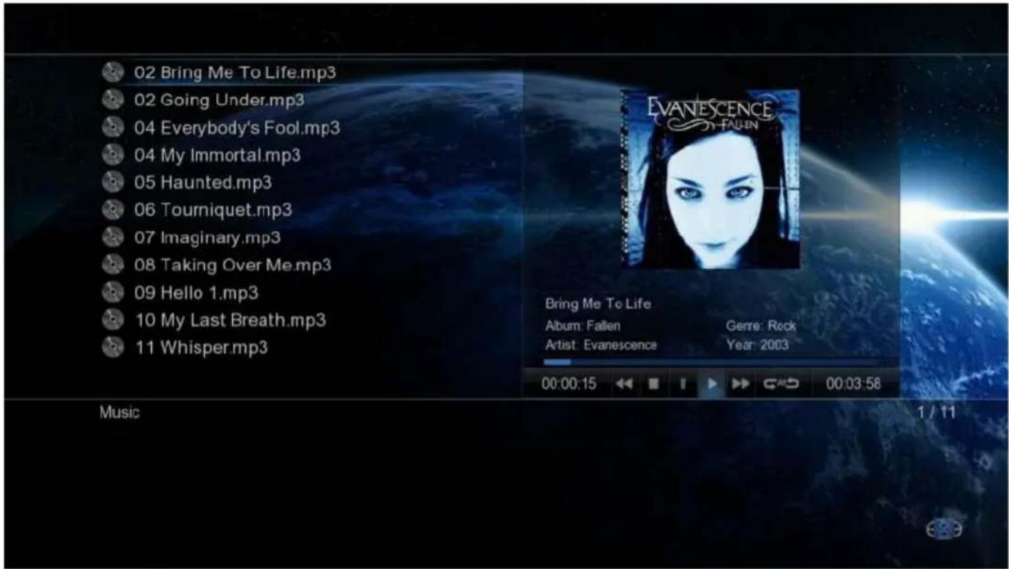The height and width of the screenshot is (569, 1009).
Task: Click the disc icon beside Bring Me To Life.mp3
Action: pyautogui.click(x=112, y=72)
